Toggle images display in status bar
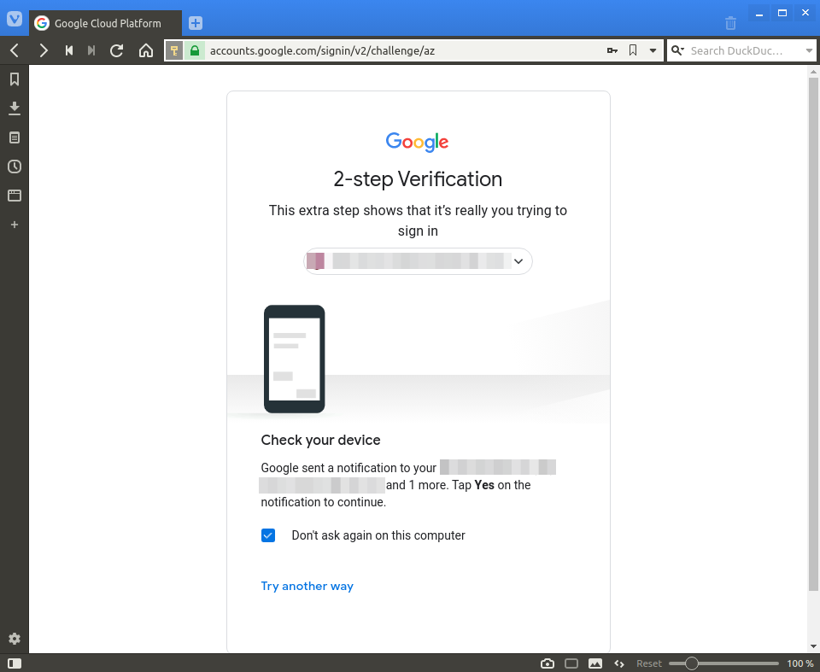Screen dimensions: 820x672 click(595, 663)
